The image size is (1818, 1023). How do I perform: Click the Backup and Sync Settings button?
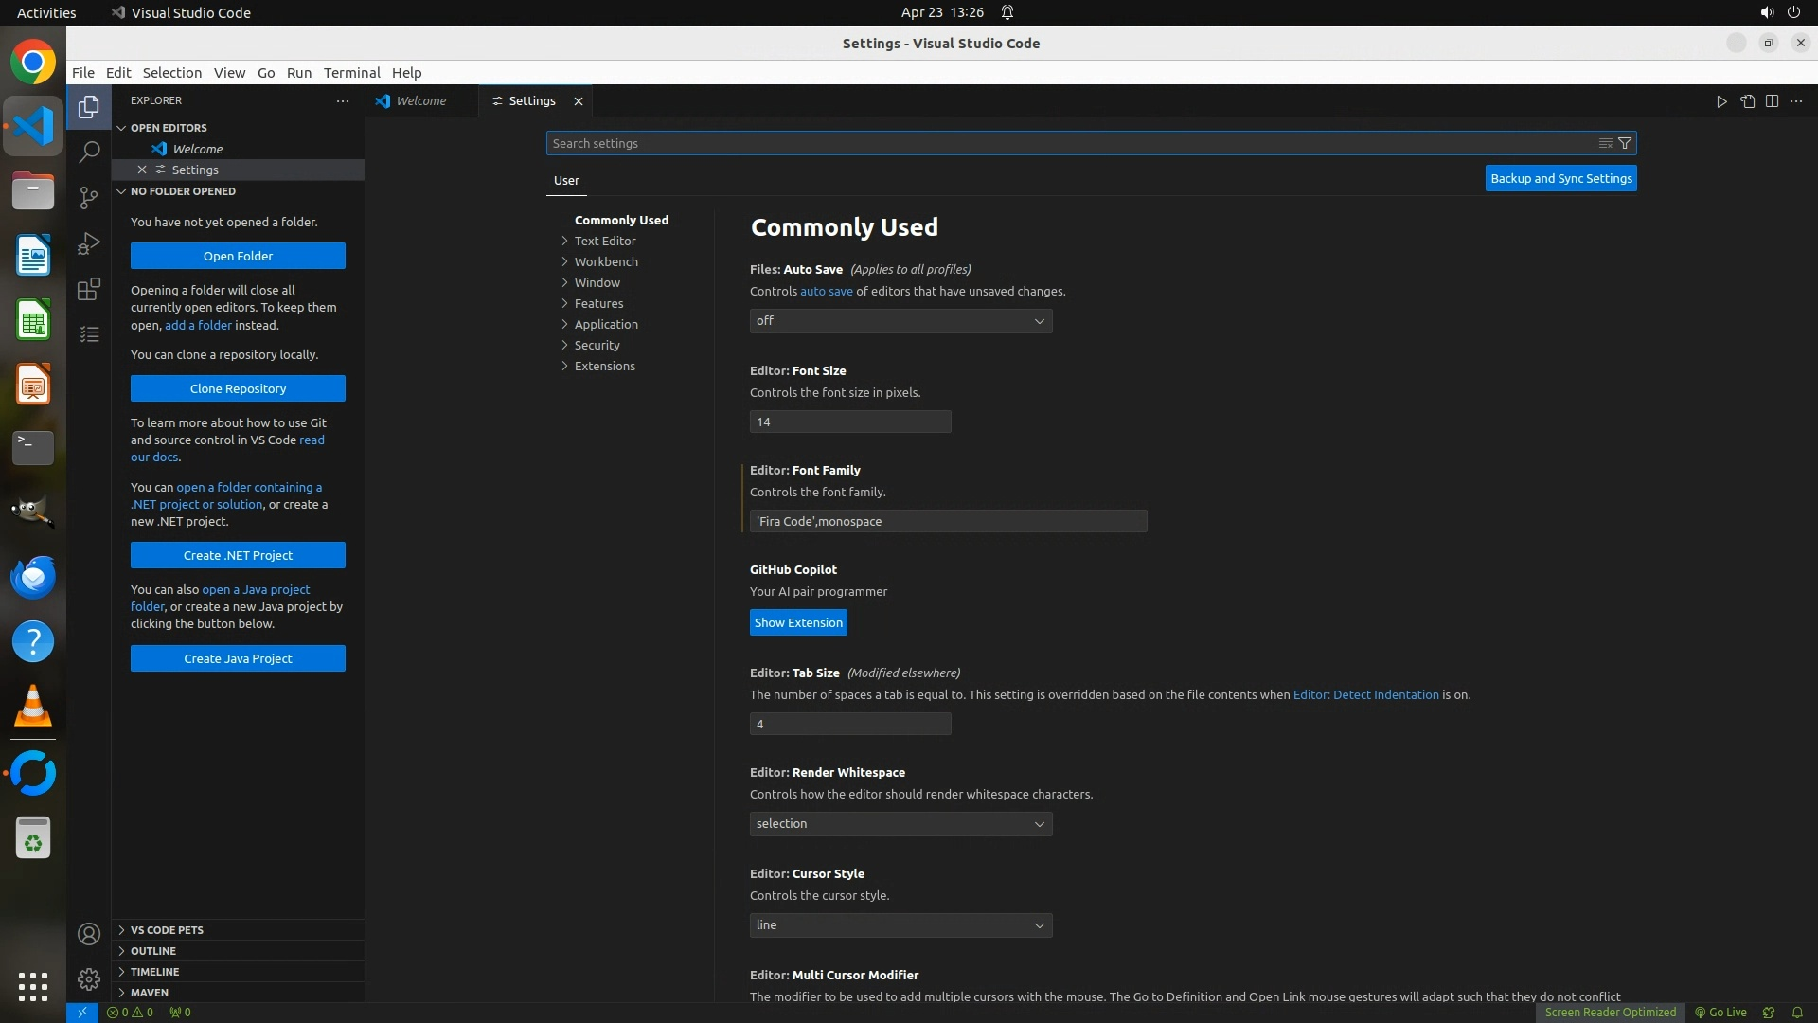[1560, 178]
